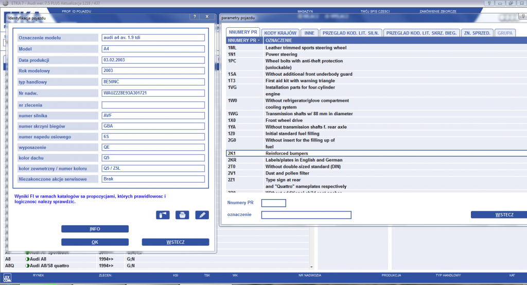Select the 1T3 First aid kit row
Screen dimensions: 527x285
[376, 81]
